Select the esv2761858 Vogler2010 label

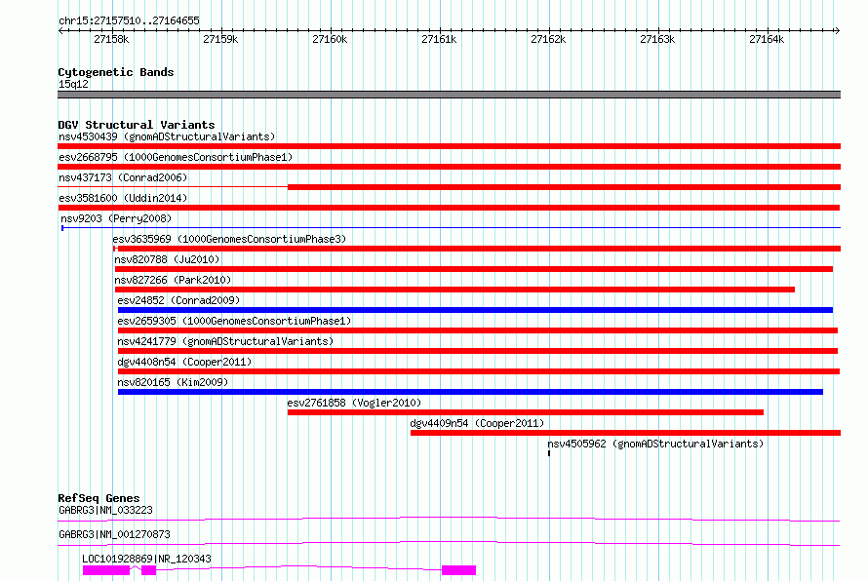click(x=354, y=403)
